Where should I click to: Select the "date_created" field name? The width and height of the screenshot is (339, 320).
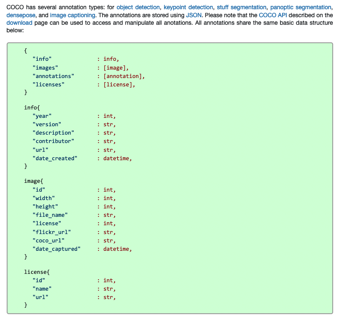(x=55, y=159)
